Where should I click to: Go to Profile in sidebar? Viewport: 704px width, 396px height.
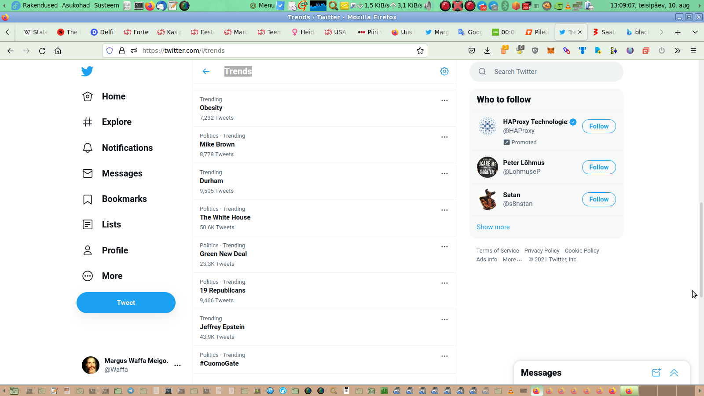tap(106, 250)
